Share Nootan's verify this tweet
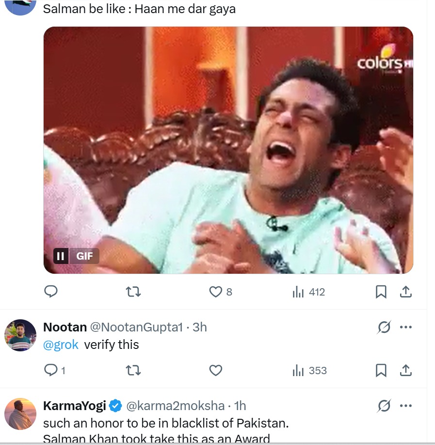Image resolution: width=435 pixels, height=445 pixels. (406, 371)
